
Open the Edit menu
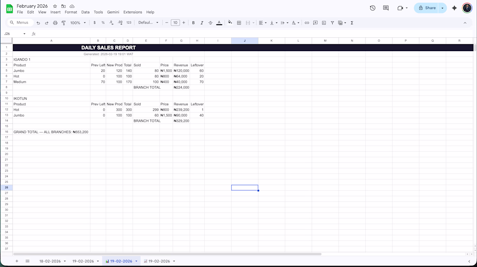tap(30, 12)
